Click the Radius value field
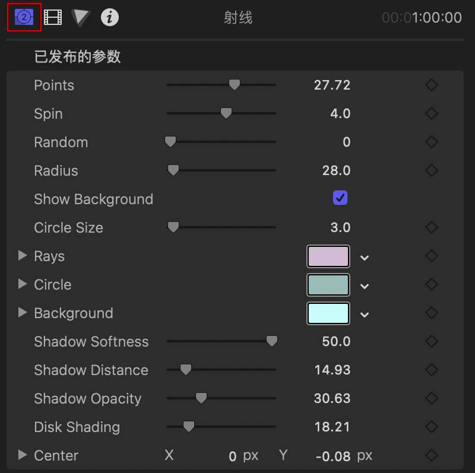 point(336,171)
